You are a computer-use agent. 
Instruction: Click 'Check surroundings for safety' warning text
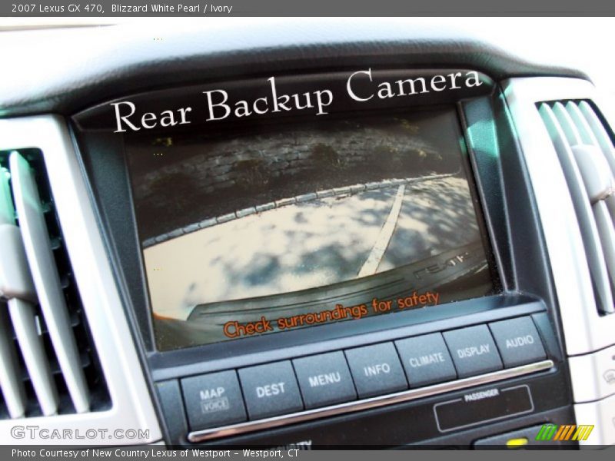pyautogui.click(x=331, y=313)
